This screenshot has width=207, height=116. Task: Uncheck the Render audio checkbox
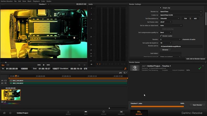(161, 36)
